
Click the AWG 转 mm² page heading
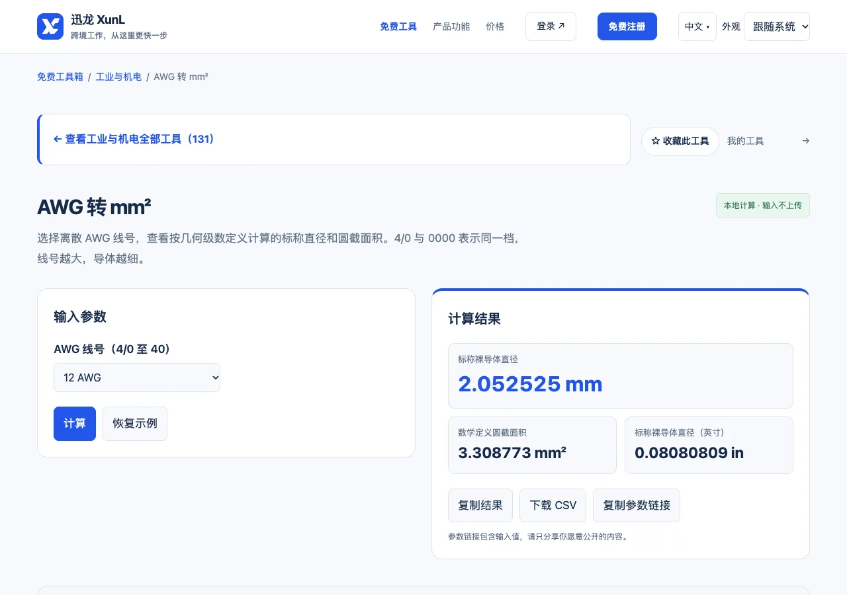point(94,207)
